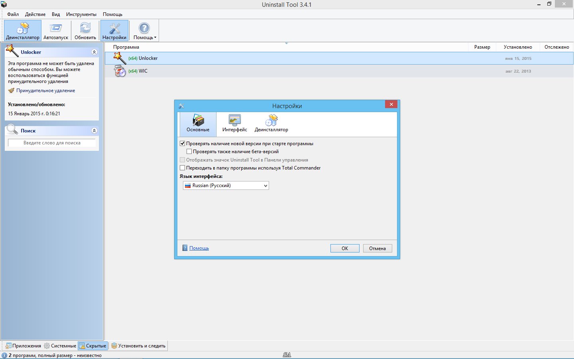Click the info icon in status bar
Viewport: 574px width, 359px height.
tap(4, 355)
